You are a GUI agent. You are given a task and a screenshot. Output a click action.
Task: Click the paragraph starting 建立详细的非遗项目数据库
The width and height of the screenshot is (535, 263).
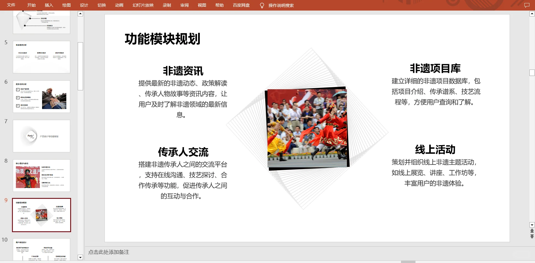click(x=436, y=91)
